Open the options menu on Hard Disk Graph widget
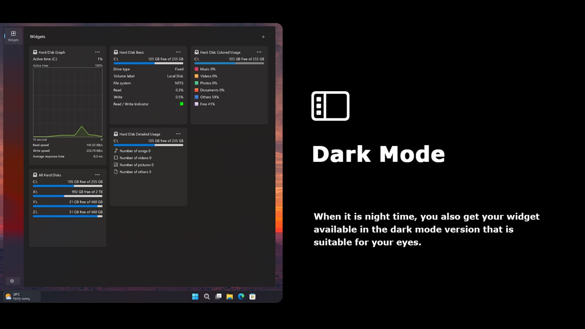The width and height of the screenshot is (585, 329). tap(97, 52)
